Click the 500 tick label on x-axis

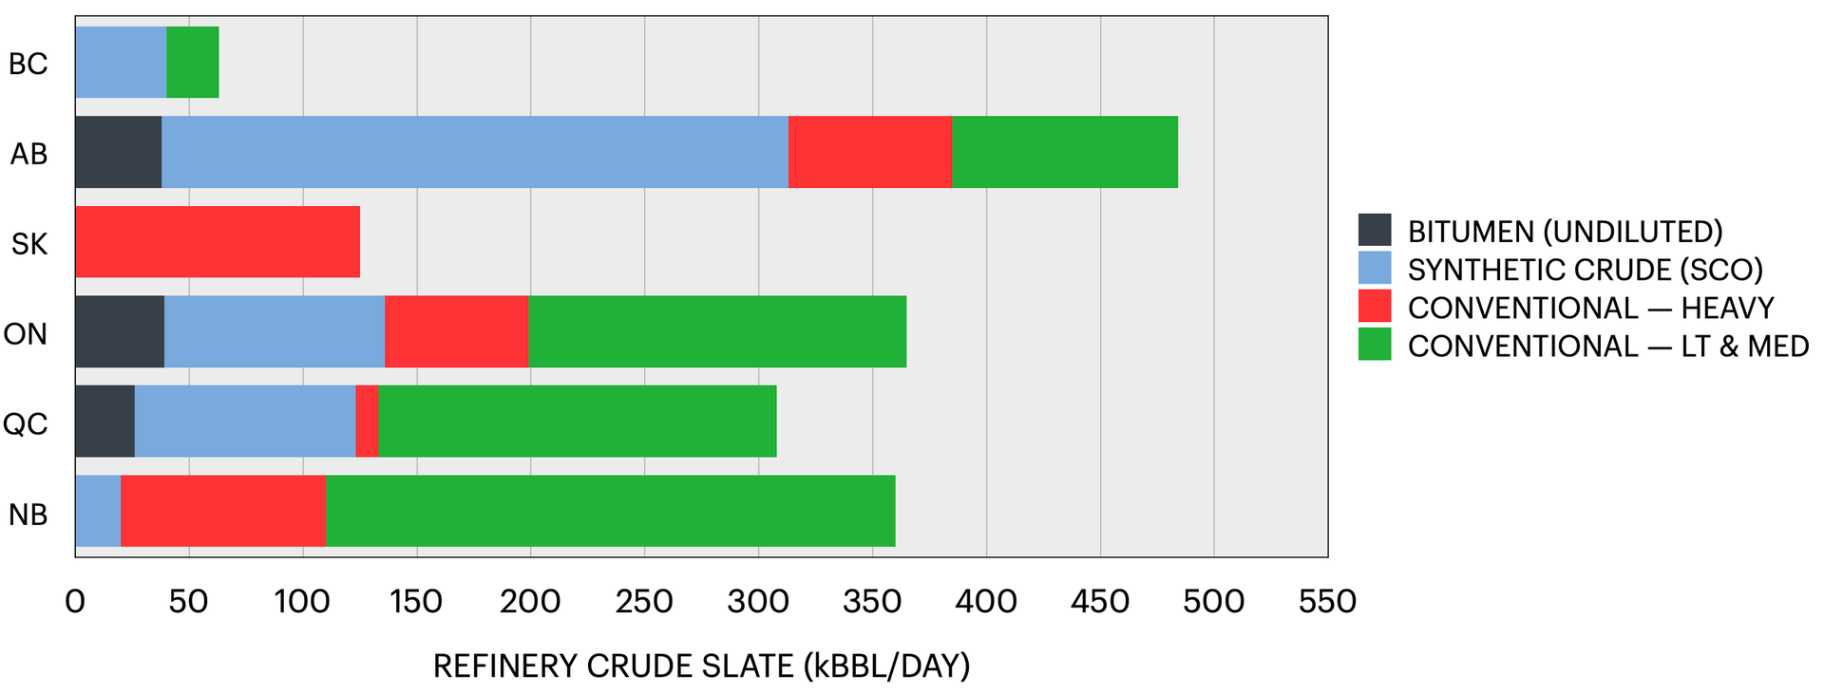tap(1214, 602)
